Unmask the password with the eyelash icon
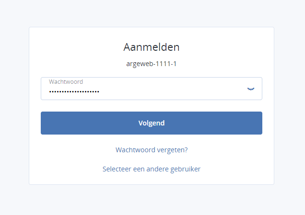This screenshot has height=215, width=305. coord(251,89)
